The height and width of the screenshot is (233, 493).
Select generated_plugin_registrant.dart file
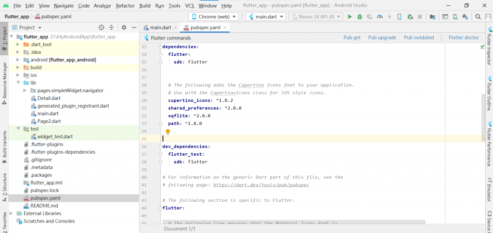[73, 106]
